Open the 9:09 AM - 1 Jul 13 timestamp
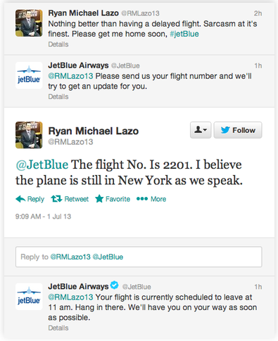Image resolution: width=278 pixels, height=341 pixels. [x=43, y=217]
